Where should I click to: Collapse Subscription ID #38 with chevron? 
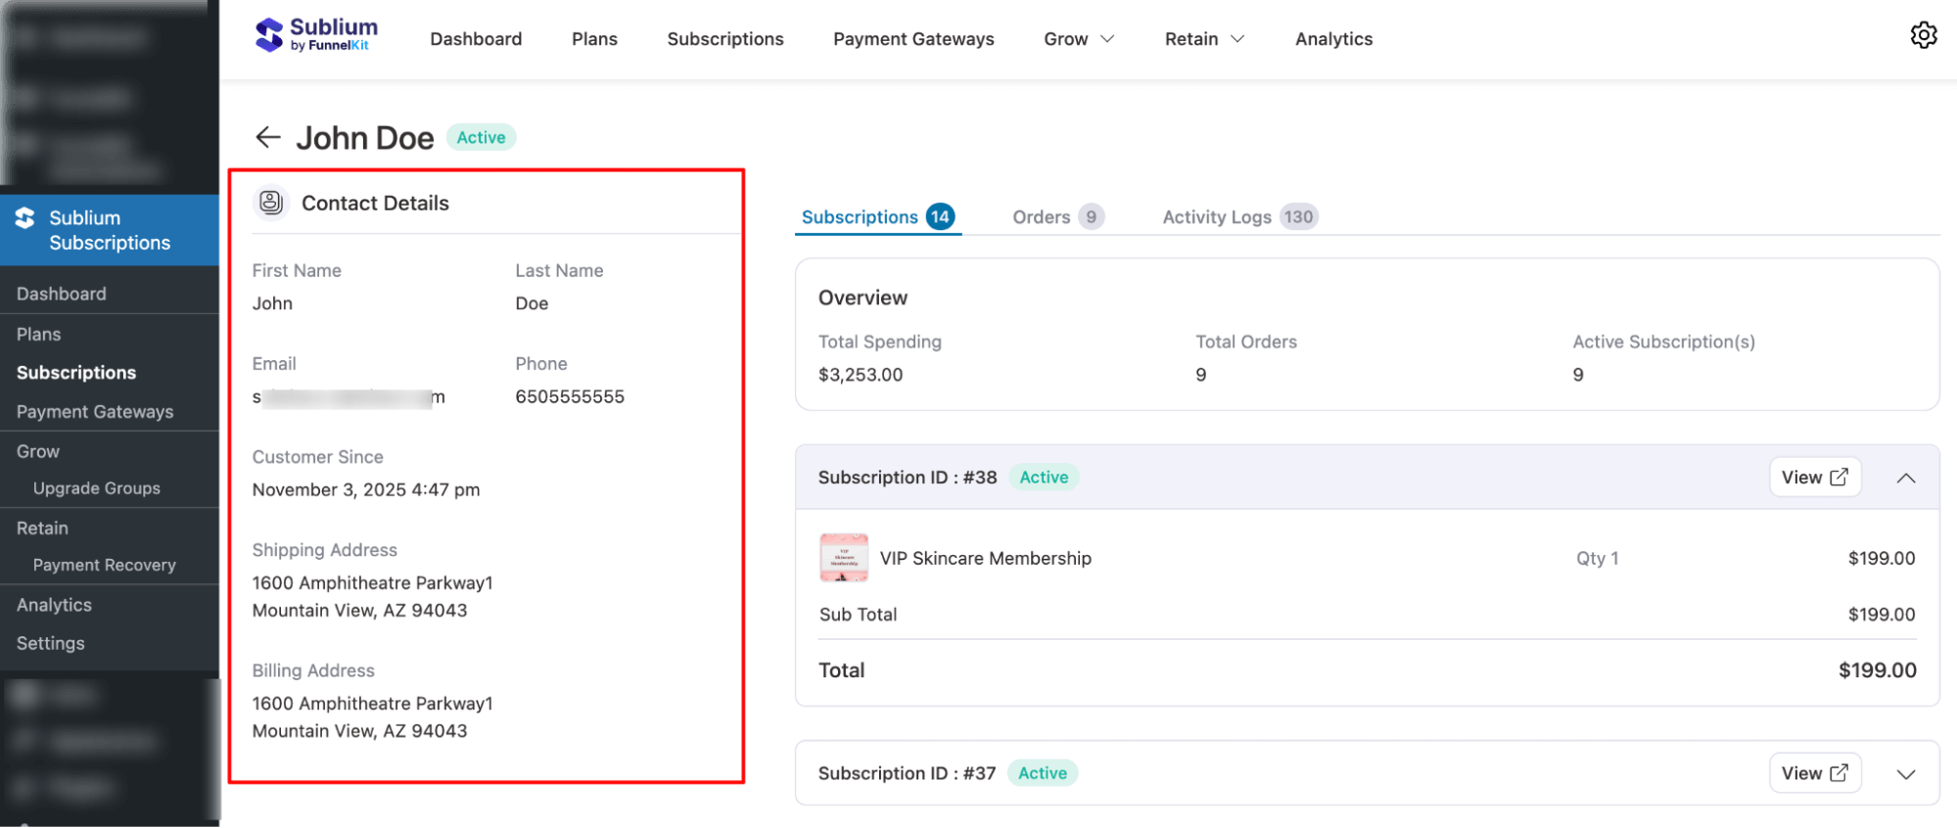1905,478
